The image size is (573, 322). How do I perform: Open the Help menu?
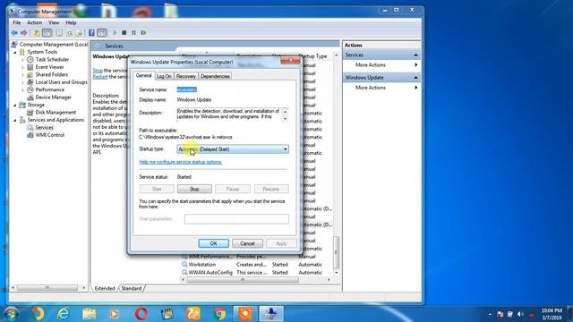[71, 22]
